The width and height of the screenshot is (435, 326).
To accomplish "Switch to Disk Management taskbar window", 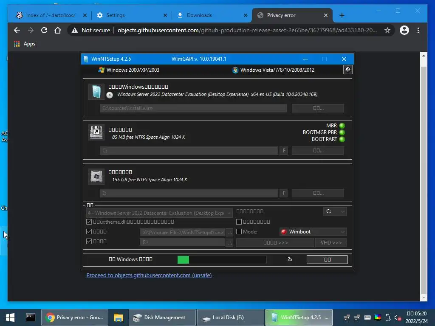I will tap(162, 318).
